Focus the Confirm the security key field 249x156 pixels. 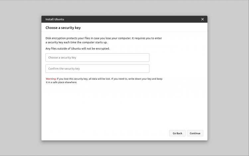(97, 69)
